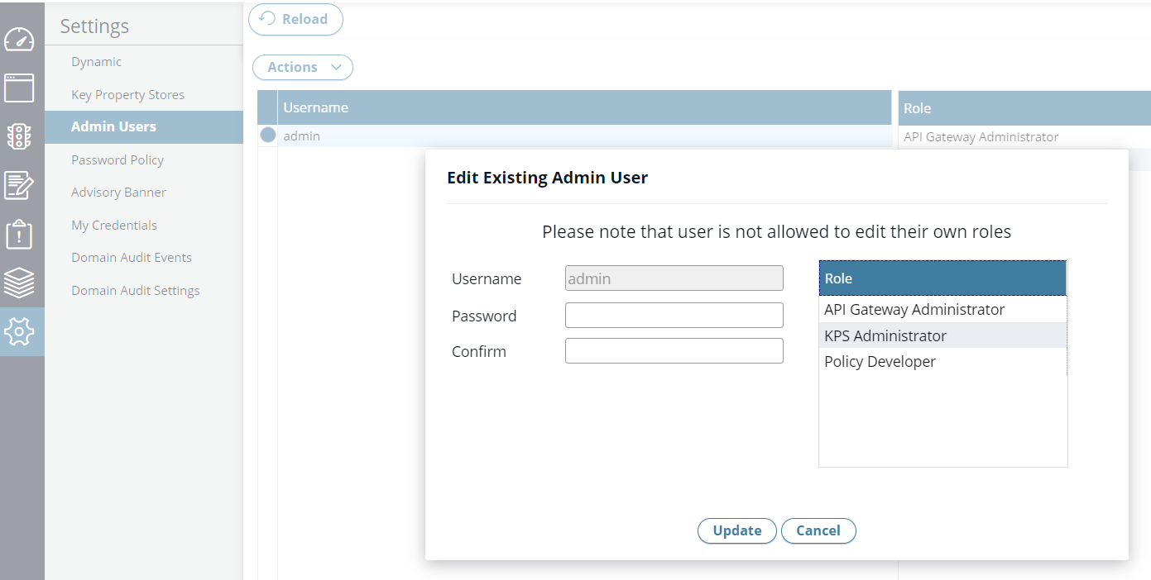
Task: Open the traffic light icon in sidebar
Action: [x=19, y=136]
